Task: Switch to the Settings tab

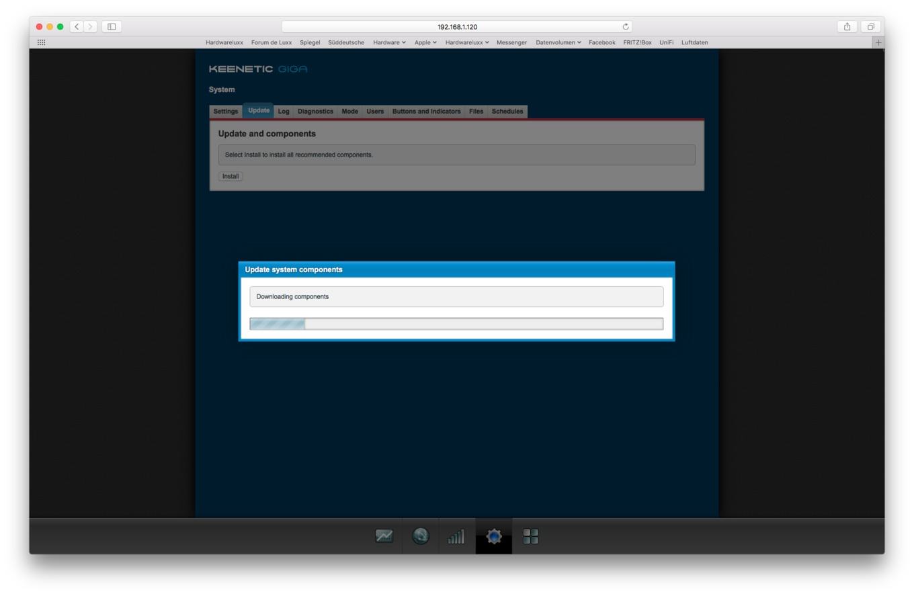Action: [226, 112]
